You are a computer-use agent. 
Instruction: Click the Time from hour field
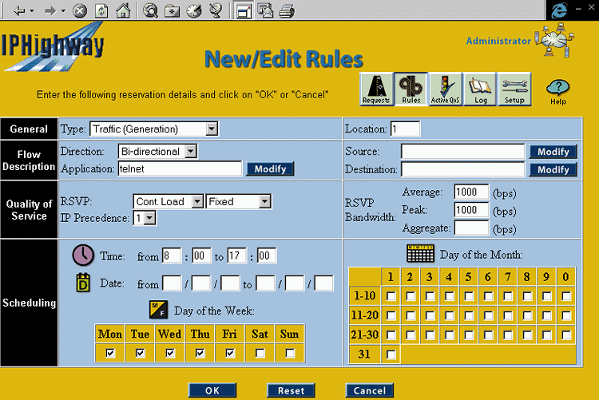point(172,255)
